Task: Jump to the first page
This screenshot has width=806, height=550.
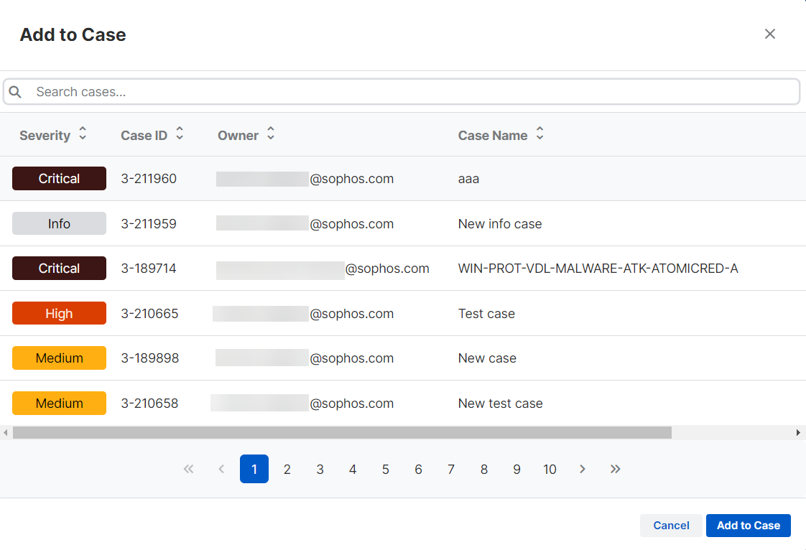Action: point(188,469)
